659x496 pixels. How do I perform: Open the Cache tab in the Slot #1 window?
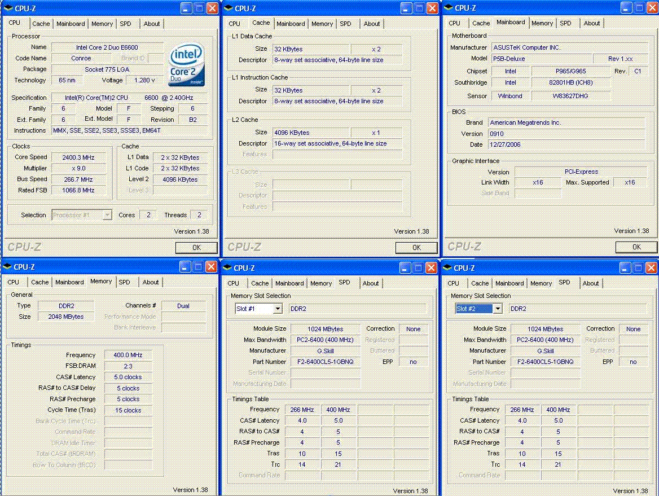pyautogui.click(x=260, y=284)
